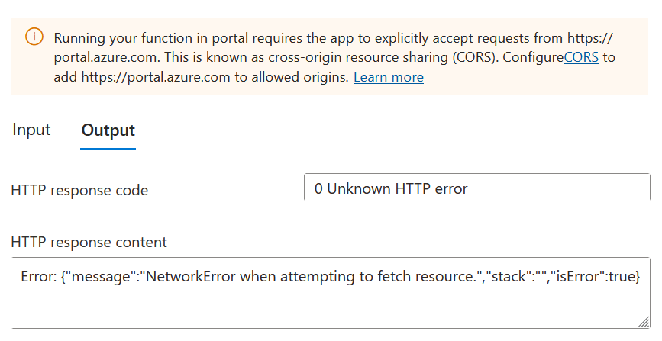Click the HTTP response code label
This screenshot has height=341, width=662.
[79, 191]
